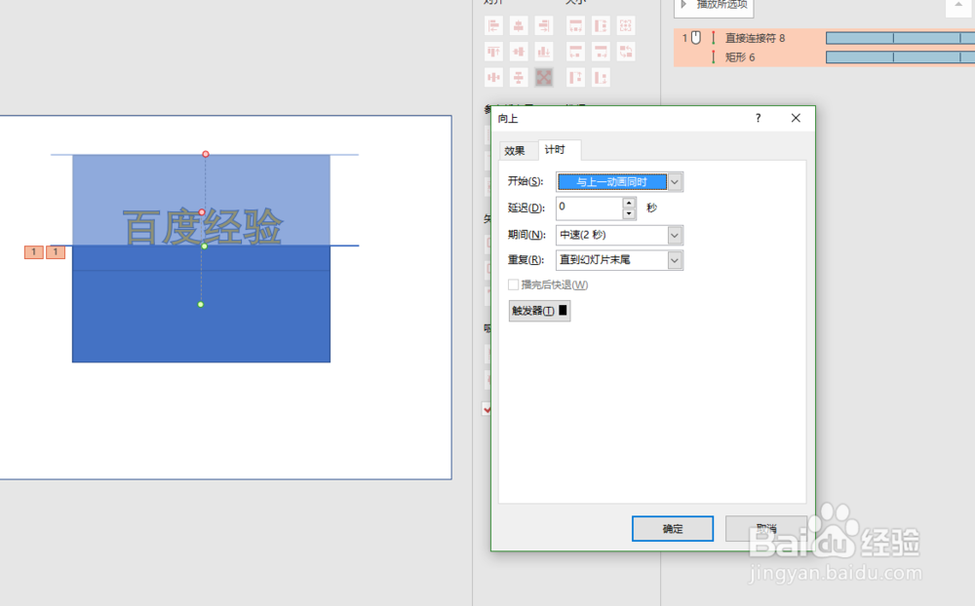Click the stretch-to-right-edge size icon

(x=601, y=51)
